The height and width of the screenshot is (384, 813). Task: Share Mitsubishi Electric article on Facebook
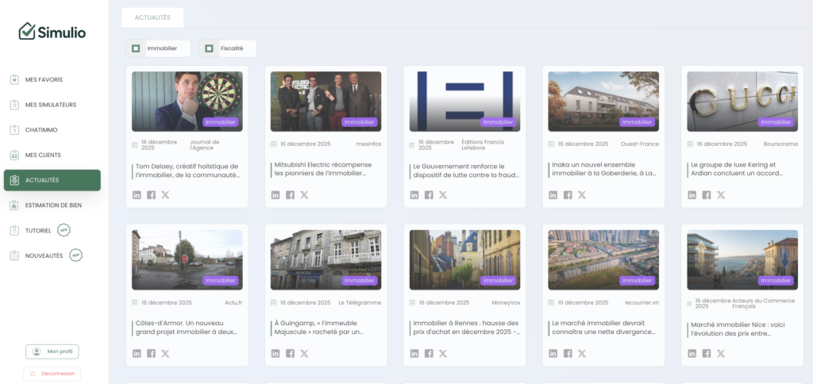290,195
